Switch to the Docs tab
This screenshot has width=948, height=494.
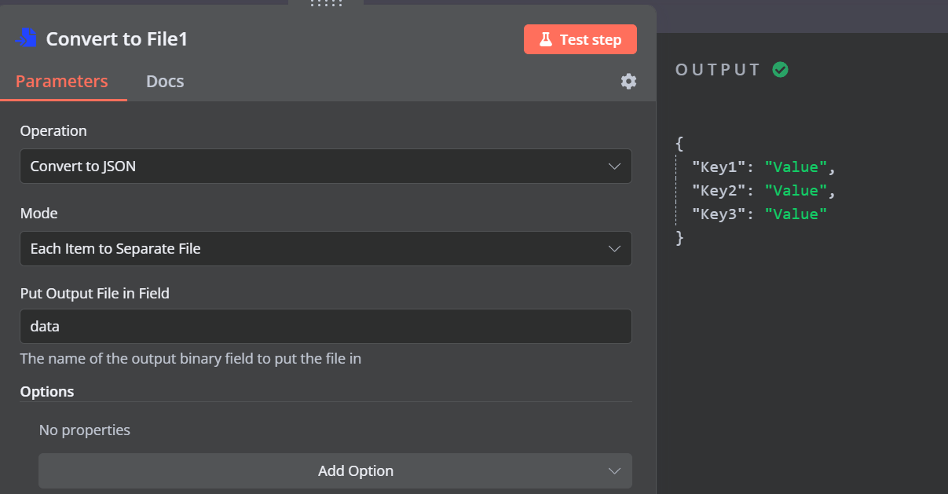coord(164,81)
